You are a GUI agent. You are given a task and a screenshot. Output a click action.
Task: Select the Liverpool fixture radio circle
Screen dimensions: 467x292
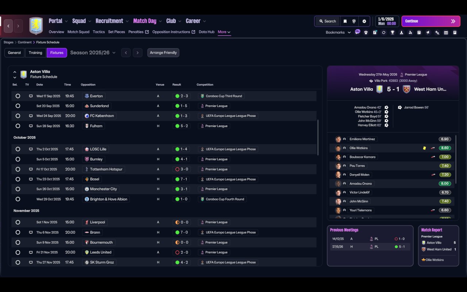(18, 222)
